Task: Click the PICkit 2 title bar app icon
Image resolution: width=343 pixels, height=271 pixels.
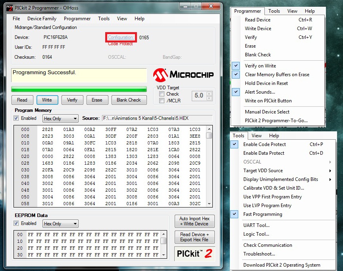Action: pos(10,8)
